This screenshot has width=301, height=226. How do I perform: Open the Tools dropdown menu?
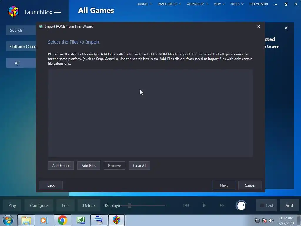pyautogui.click(x=237, y=4)
